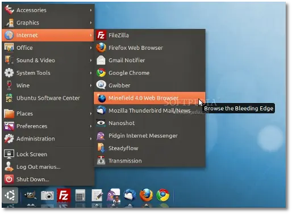The height and width of the screenshot is (214, 292).
Task: Expand the Preferences submenu arrow
Action: pyautogui.click(x=91, y=126)
